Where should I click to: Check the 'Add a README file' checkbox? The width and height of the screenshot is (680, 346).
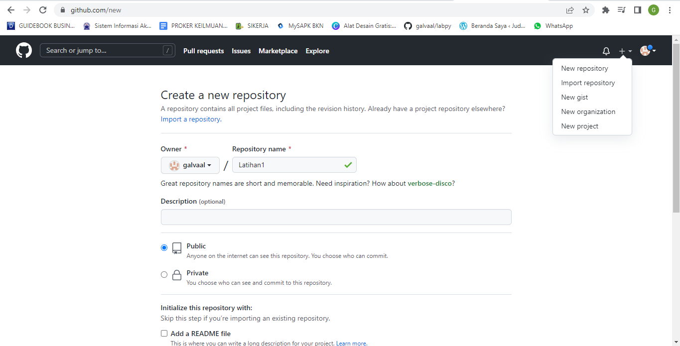point(164,333)
